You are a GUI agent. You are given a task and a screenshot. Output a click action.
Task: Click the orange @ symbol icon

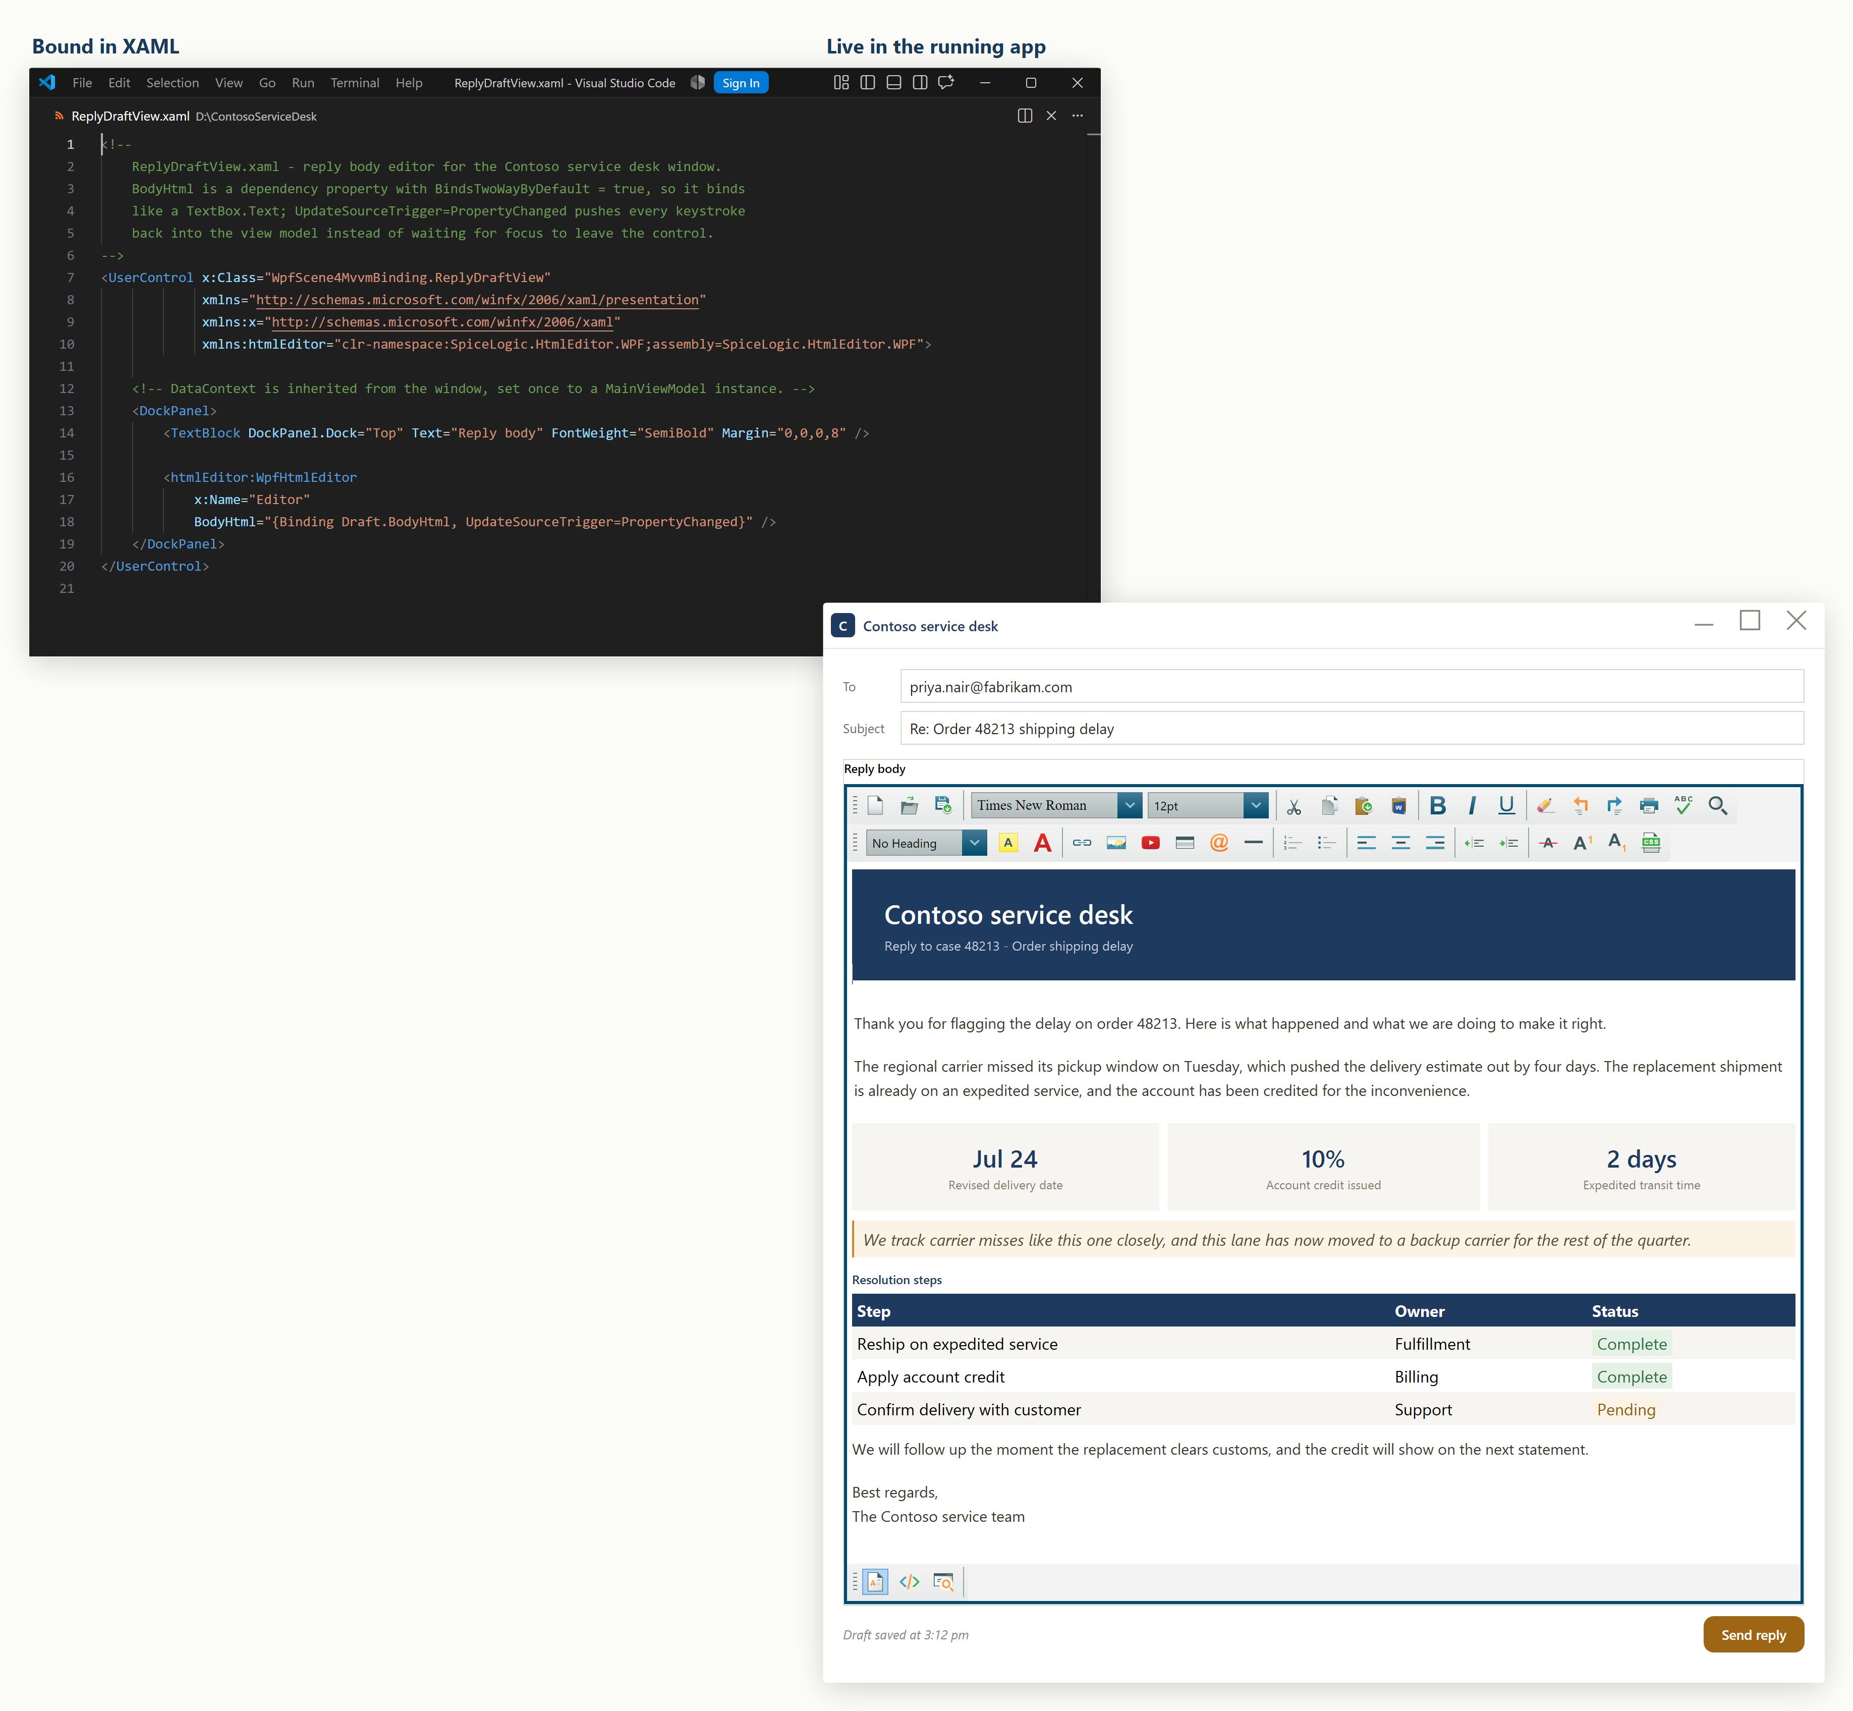(1219, 843)
